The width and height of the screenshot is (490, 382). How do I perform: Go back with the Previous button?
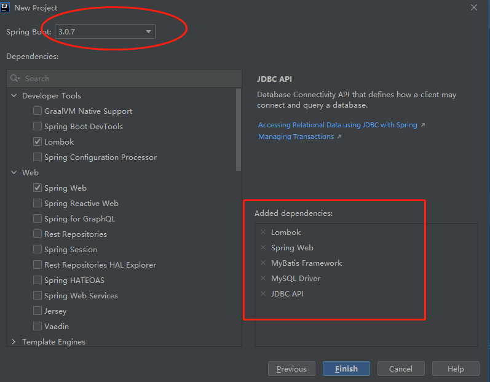pyautogui.click(x=291, y=368)
